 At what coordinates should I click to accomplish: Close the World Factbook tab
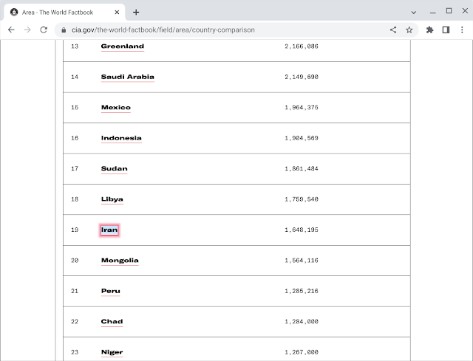pyautogui.click(x=118, y=12)
